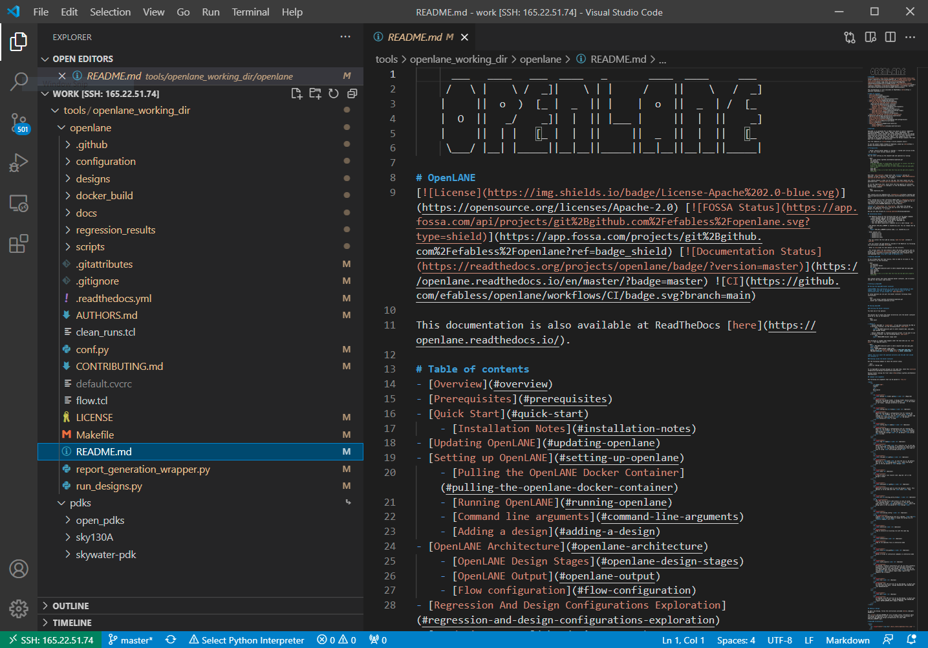Collapse all folders in explorer
The height and width of the screenshot is (648, 928).
point(352,94)
